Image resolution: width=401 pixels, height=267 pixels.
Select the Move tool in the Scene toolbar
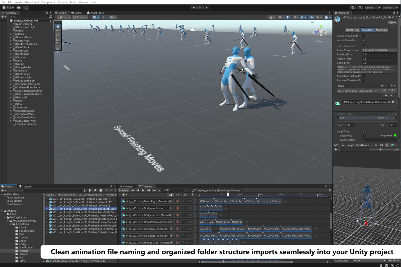[58, 30]
